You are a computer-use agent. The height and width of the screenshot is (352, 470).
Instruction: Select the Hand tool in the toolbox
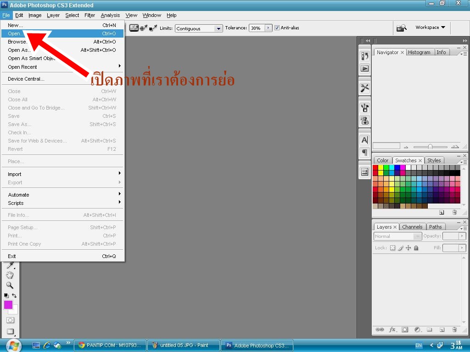[x=10, y=275]
